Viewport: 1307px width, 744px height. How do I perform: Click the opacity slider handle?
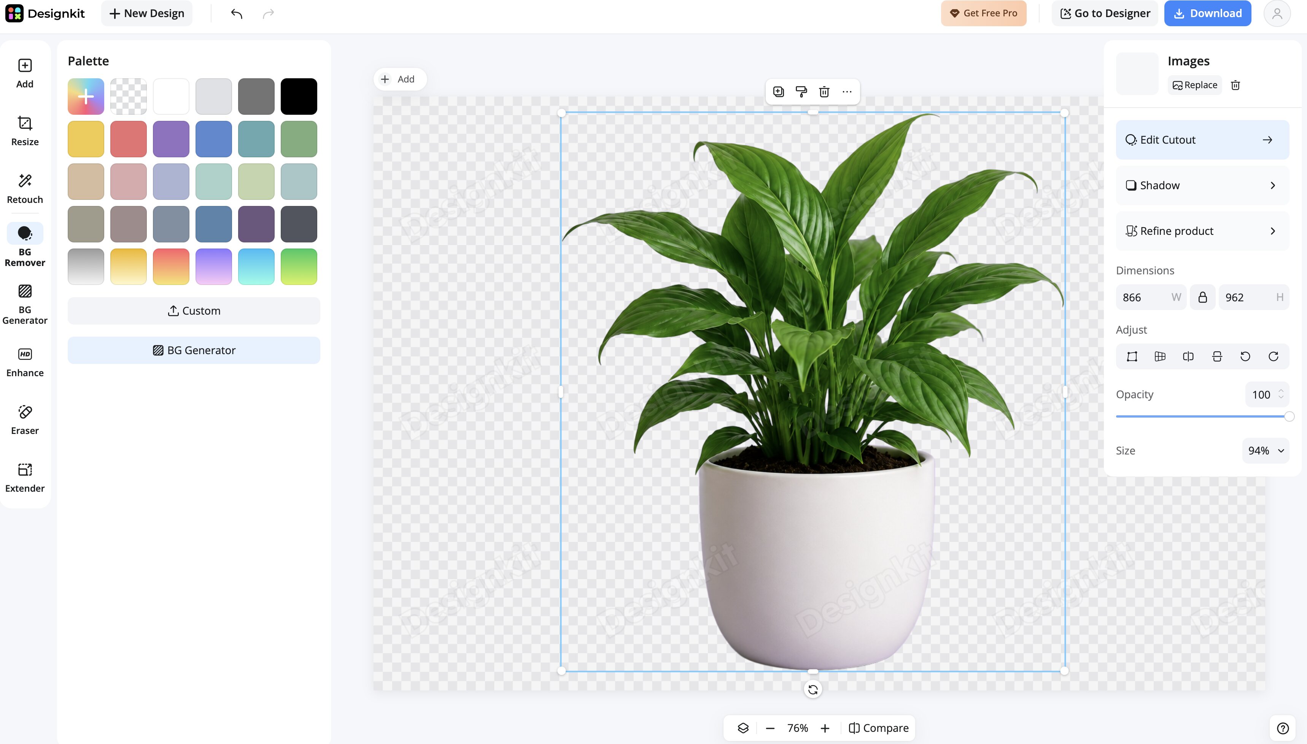[x=1289, y=416]
